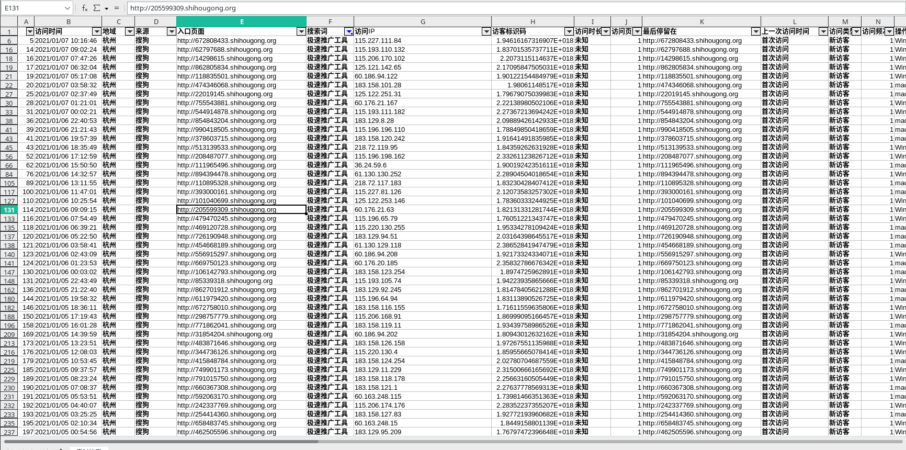Select row 131 header
This screenshot has height=450, width=906.
9,209
